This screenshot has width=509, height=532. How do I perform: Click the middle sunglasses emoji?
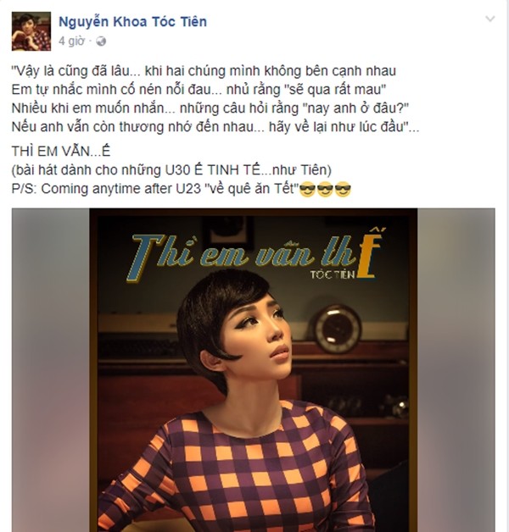[325, 189]
